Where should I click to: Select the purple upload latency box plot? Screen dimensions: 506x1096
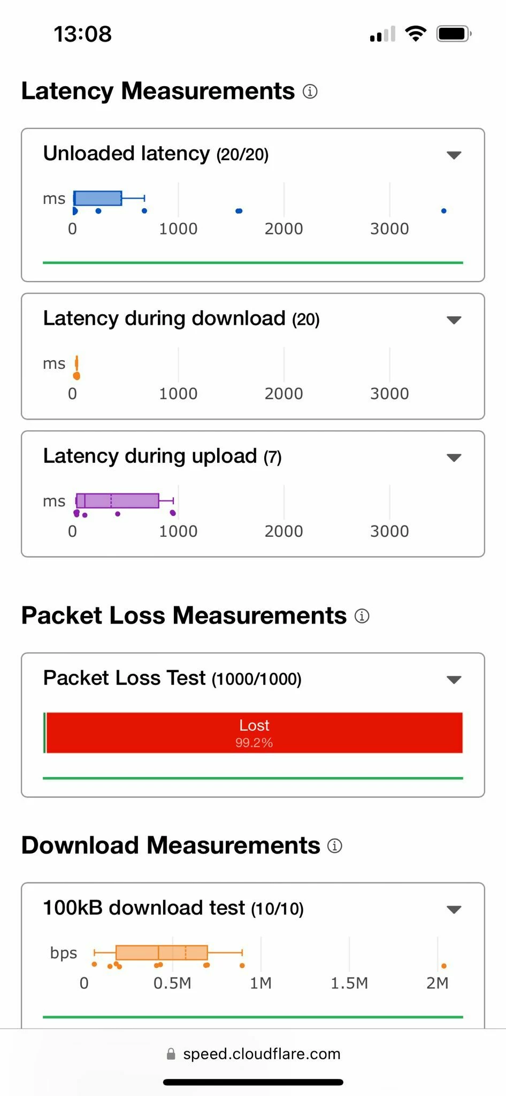point(125,501)
